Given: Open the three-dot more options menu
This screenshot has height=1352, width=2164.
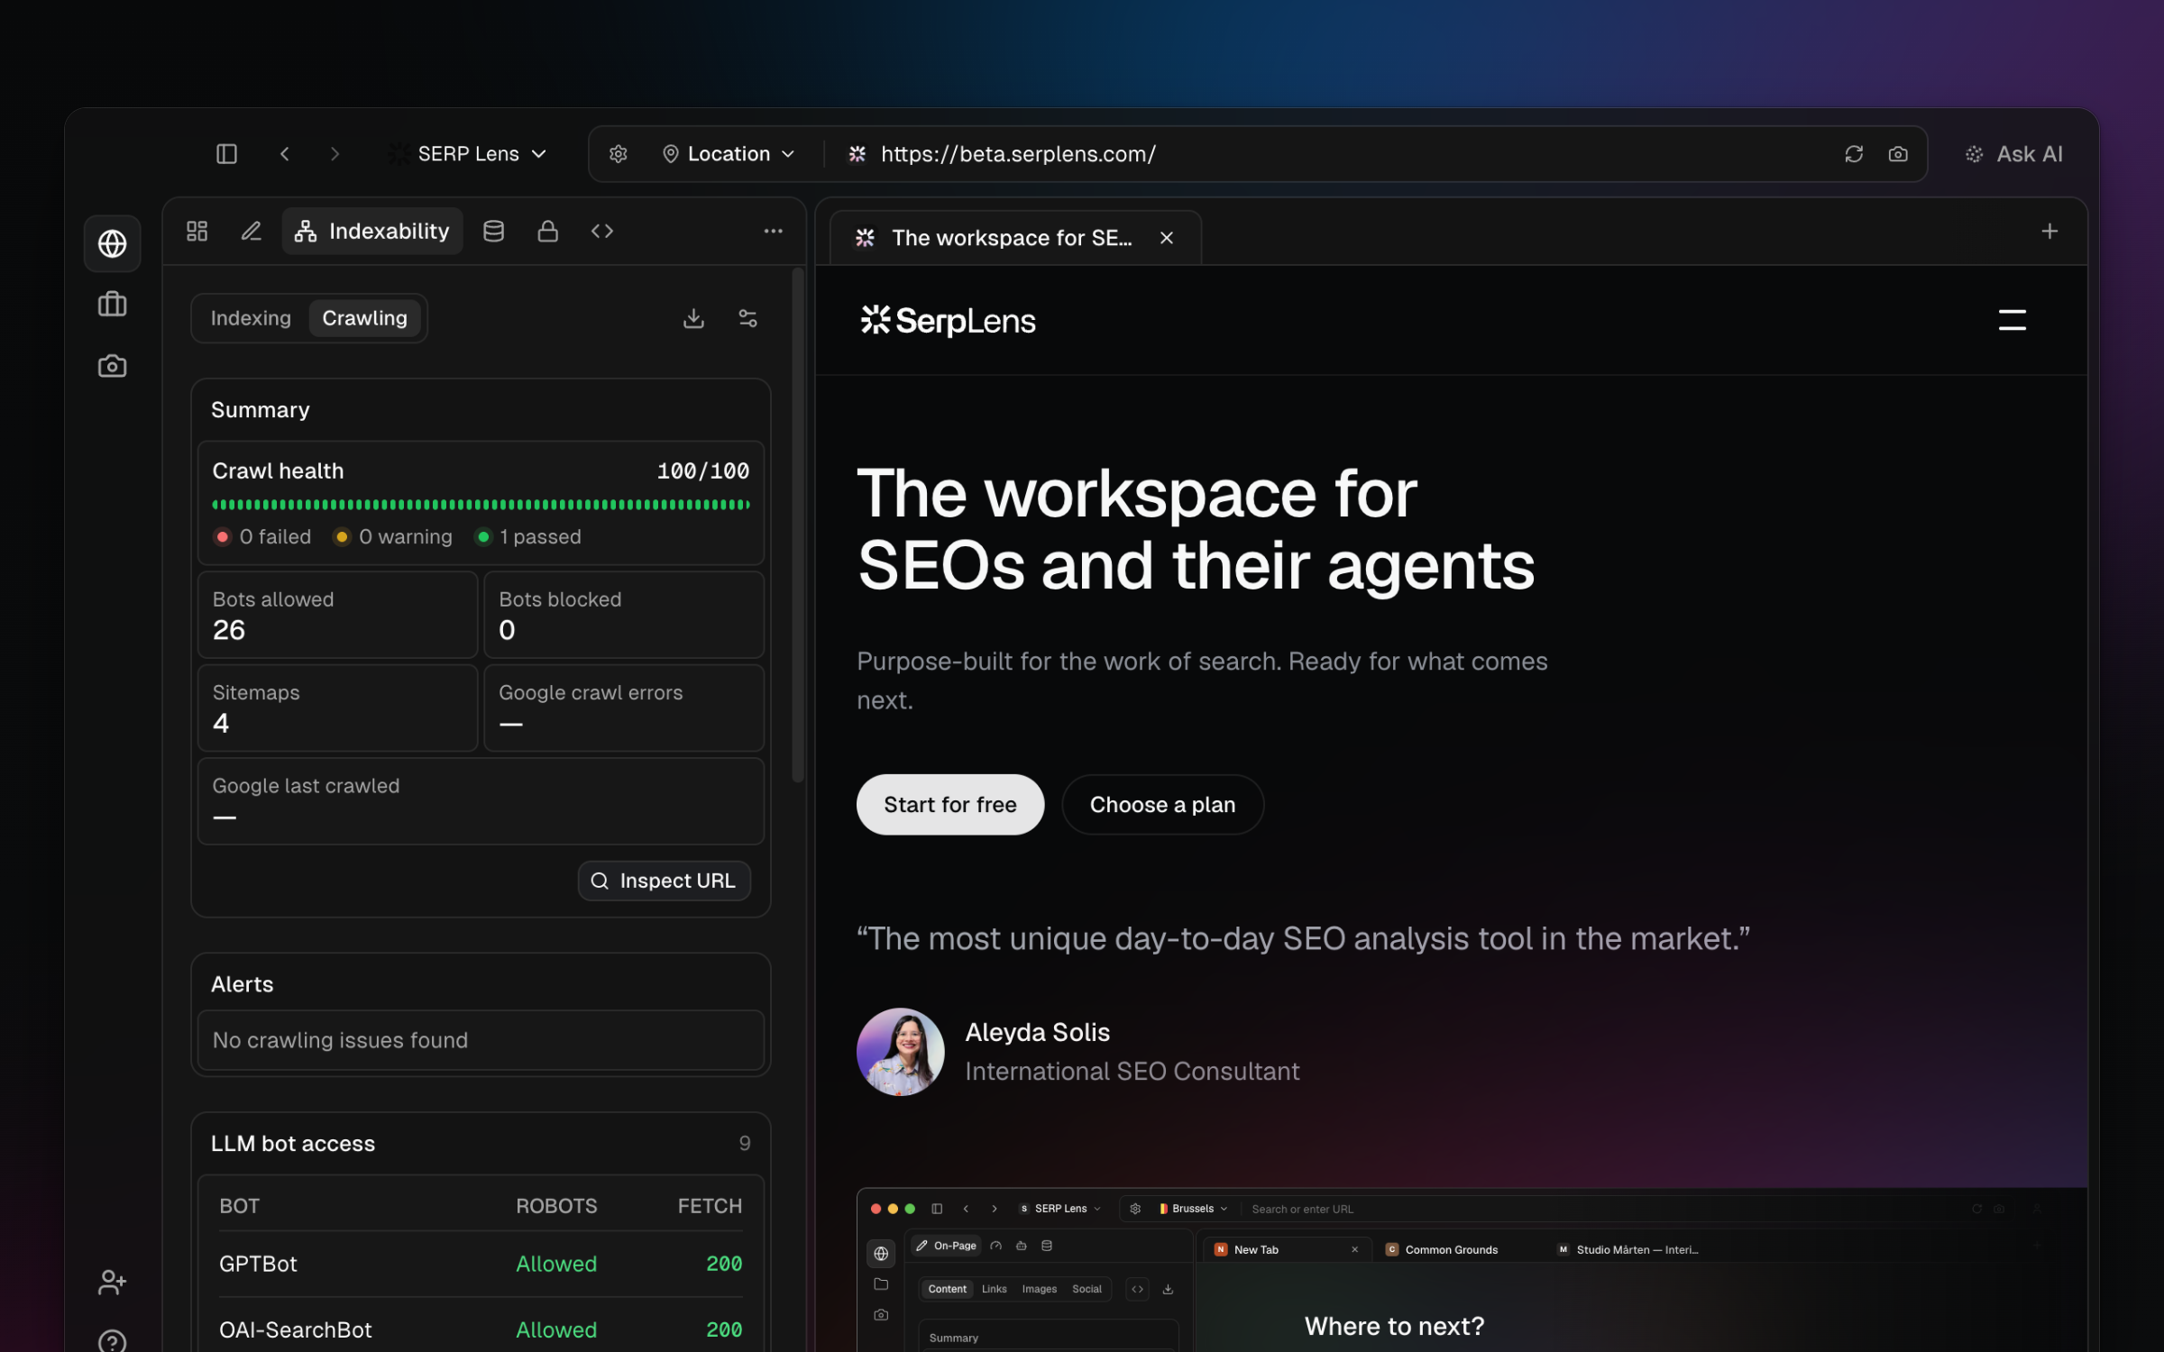Looking at the screenshot, I should pyautogui.click(x=773, y=232).
